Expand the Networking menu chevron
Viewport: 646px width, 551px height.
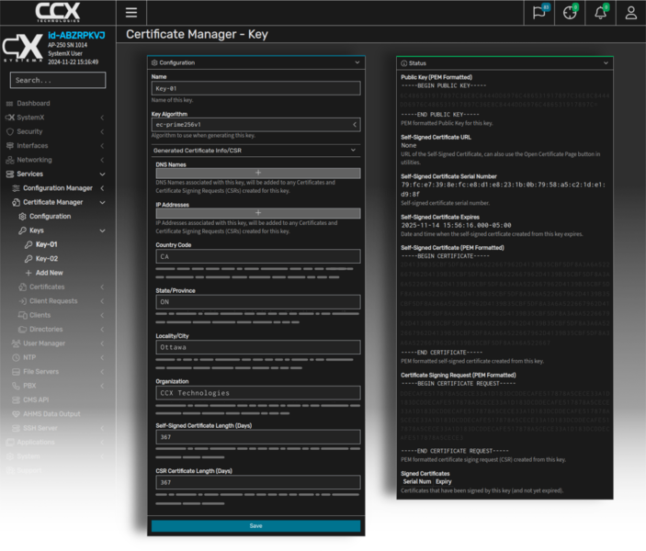pos(102,160)
